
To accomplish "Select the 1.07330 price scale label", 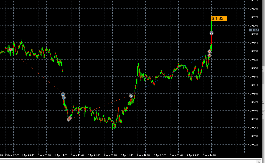I will point(254,119).
